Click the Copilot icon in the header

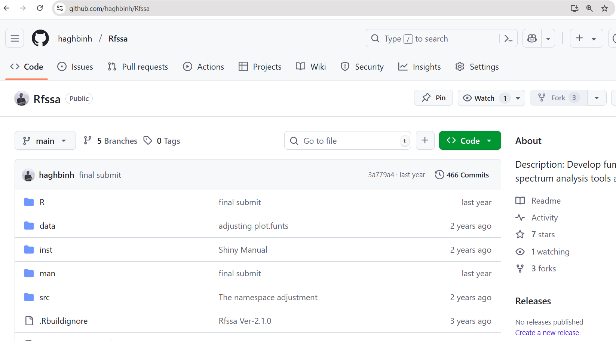(x=531, y=38)
